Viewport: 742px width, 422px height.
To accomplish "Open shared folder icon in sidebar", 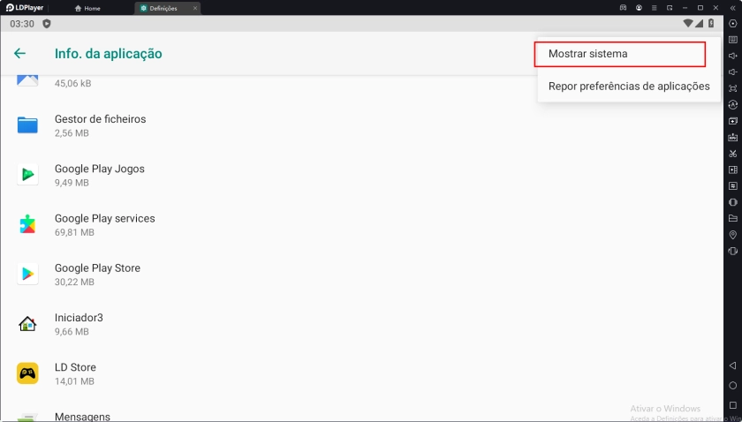I will 733,218.
